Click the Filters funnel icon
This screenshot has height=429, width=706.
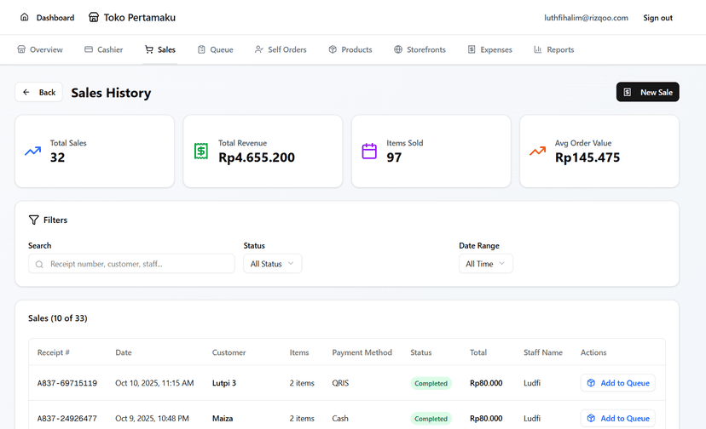(34, 220)
